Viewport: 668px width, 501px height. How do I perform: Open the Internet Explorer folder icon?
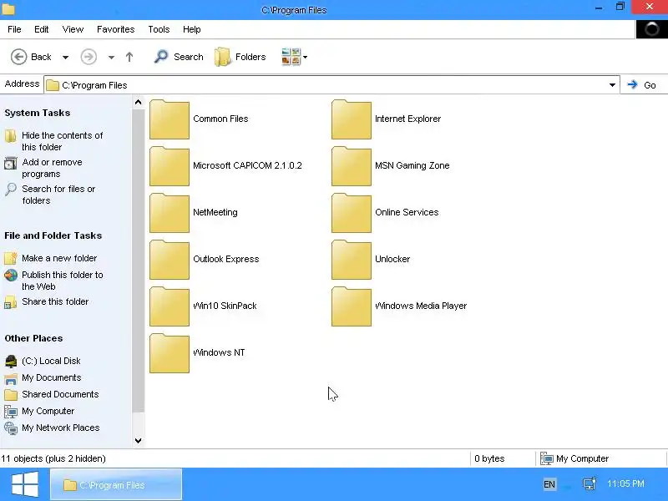pos(351,119)
